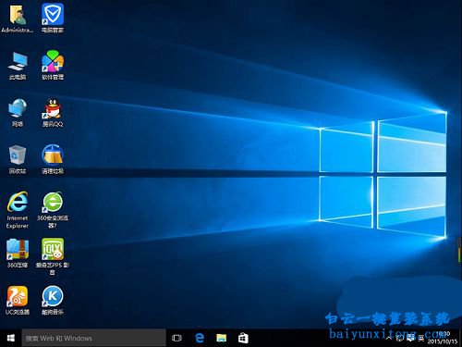Open the UC Browser (UC浏览器) shortcut

18,300
